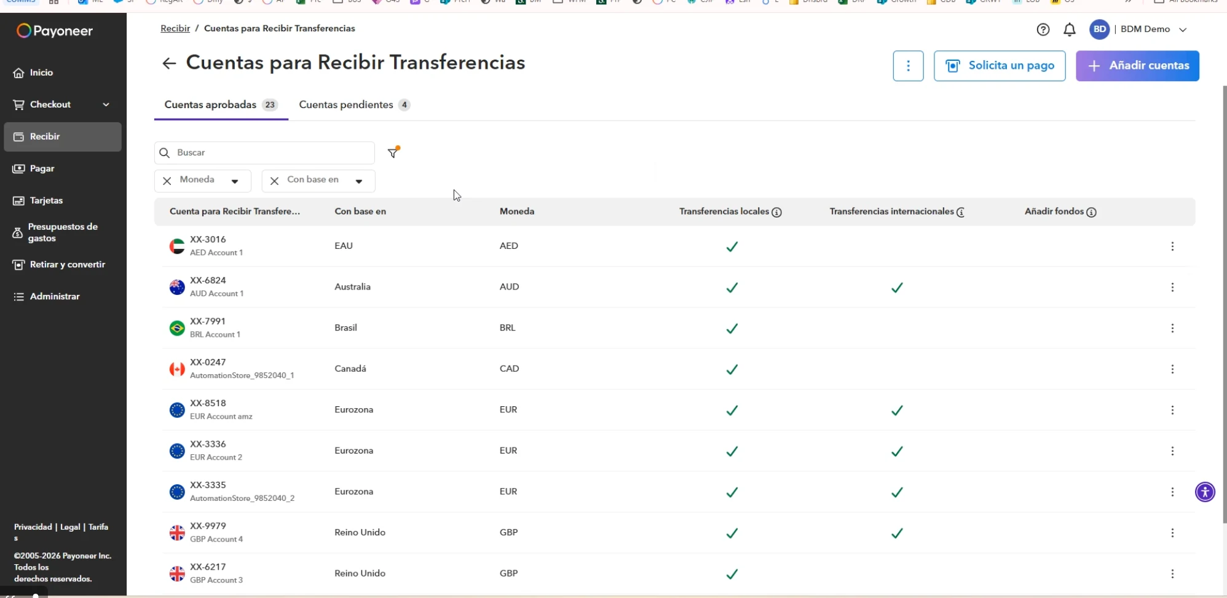Select account XX-8518 EUR Account amz
The width and height of the screenshot is (1227, 598).
[x=221, y=409]
